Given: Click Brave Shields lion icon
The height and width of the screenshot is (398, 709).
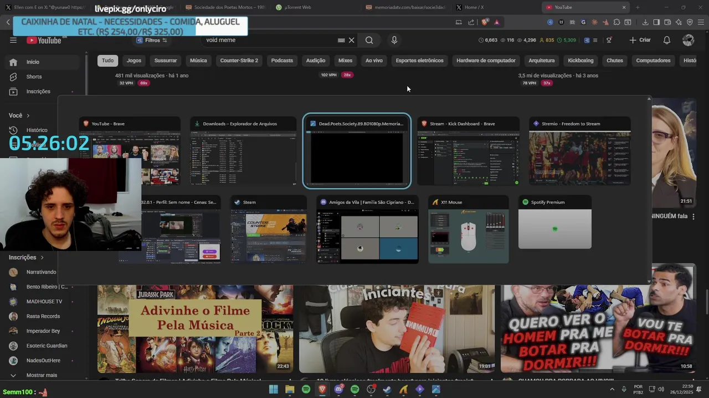Looking at the screenshot, I should [x=485, y=22].
